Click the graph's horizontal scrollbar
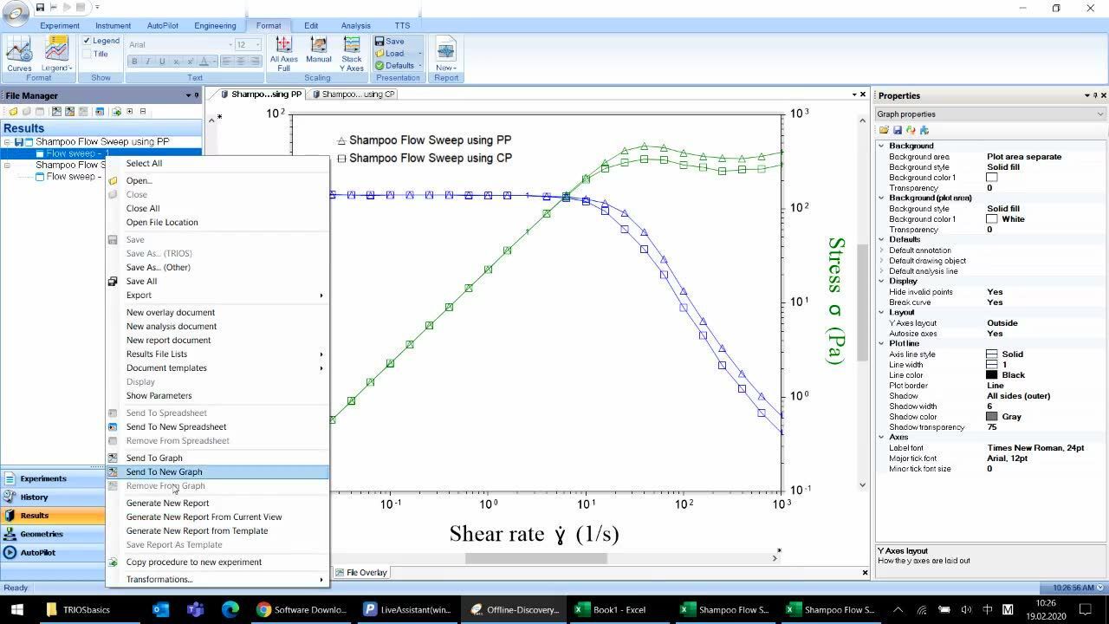This screenshot has width=1109, height=624. tap(535, 558)
